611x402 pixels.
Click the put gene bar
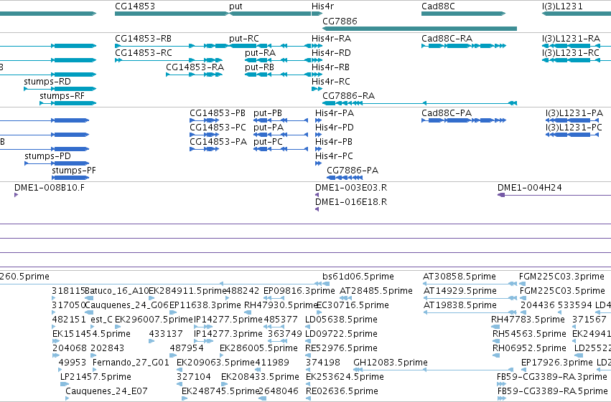click(x=270, y=14)
